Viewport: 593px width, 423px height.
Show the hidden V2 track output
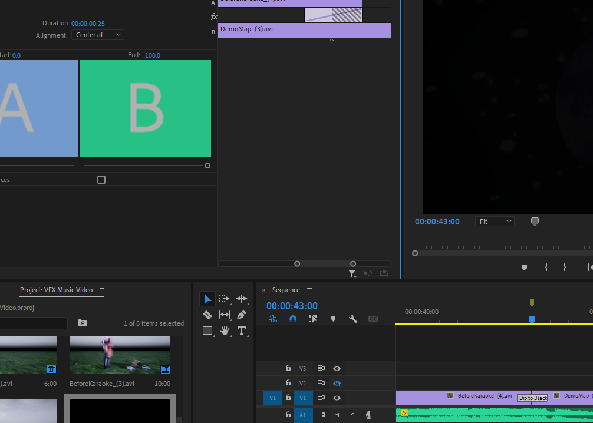[337, 383]
